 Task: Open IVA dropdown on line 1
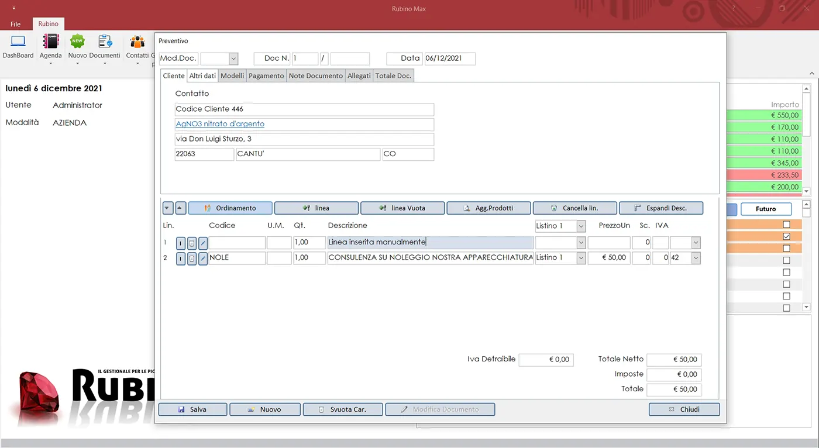click(696, 243)
